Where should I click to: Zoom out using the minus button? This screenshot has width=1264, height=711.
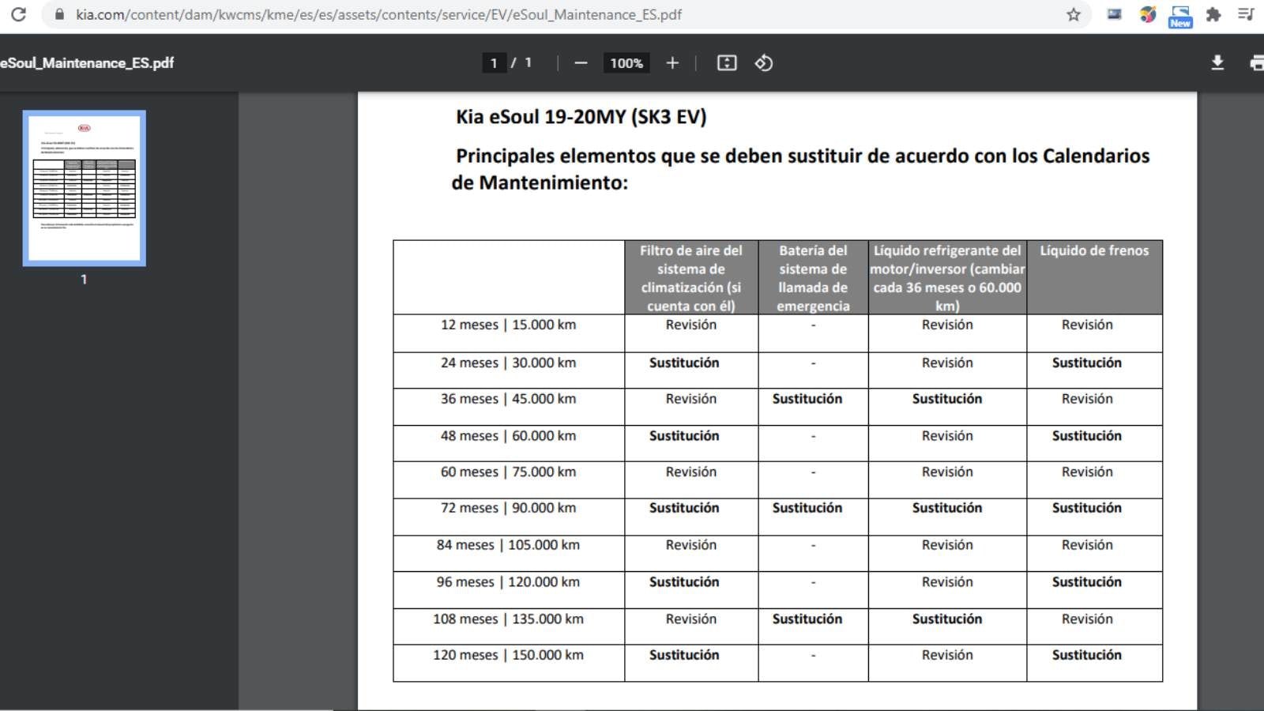581,63
